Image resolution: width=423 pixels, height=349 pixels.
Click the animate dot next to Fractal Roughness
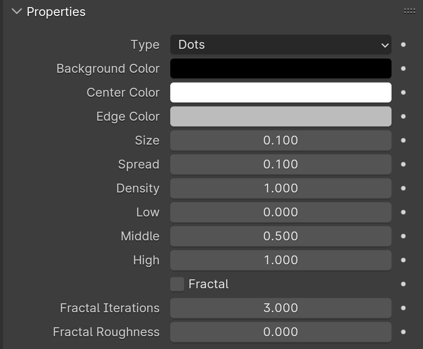click(x=403, y=332)
